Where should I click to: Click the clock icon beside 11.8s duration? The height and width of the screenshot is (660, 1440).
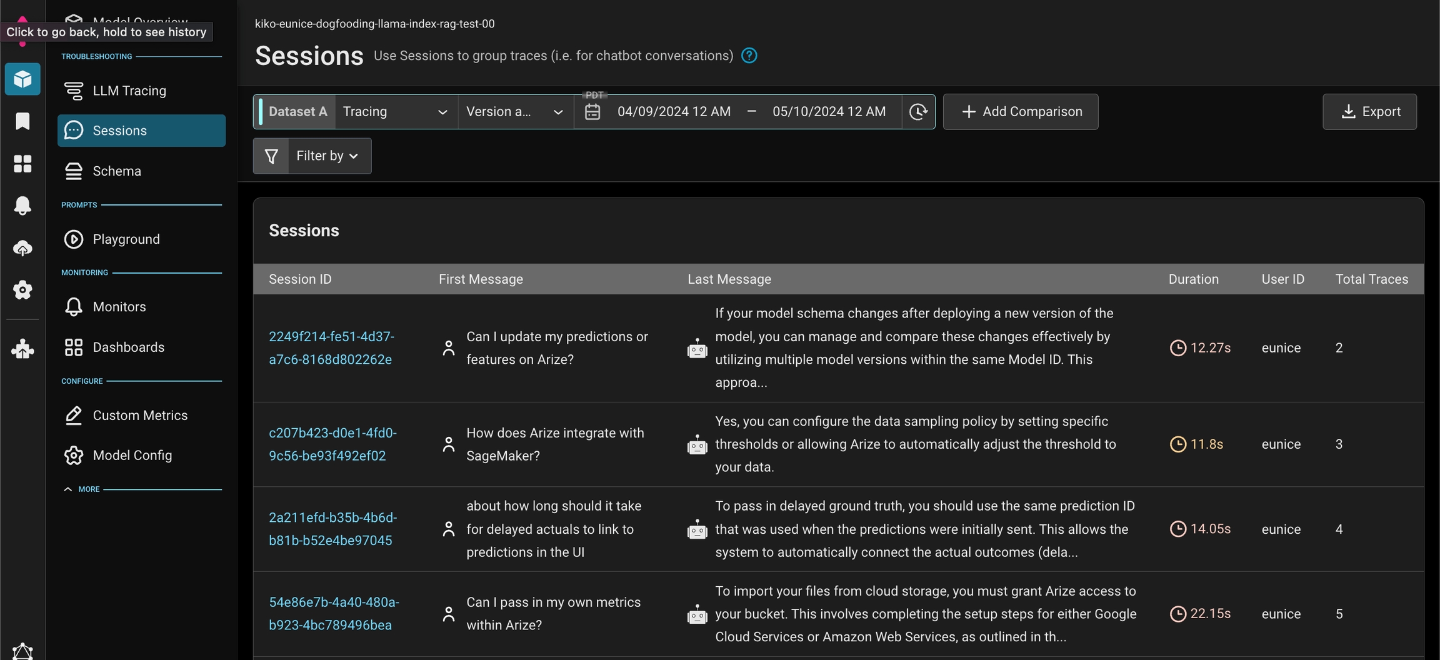(1177, 444)
